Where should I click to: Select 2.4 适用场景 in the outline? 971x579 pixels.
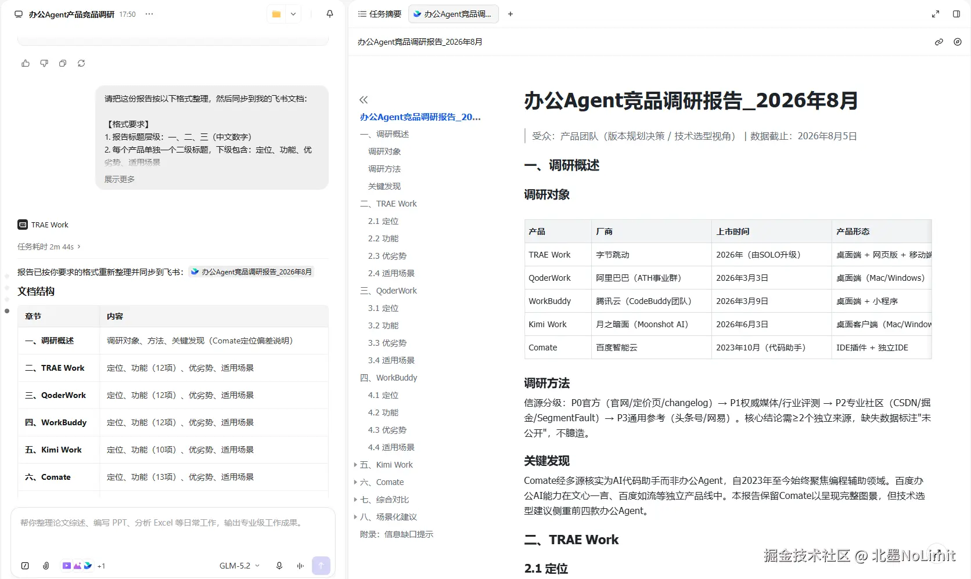(391, 273)
